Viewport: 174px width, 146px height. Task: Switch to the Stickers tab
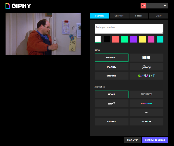[119, 16]
